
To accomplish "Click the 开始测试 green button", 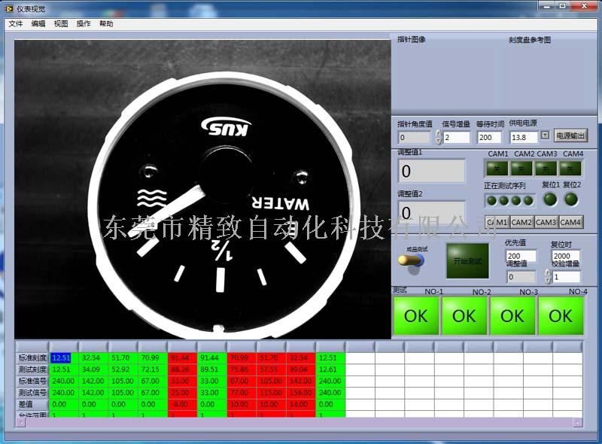I will (x=467, y=261).
